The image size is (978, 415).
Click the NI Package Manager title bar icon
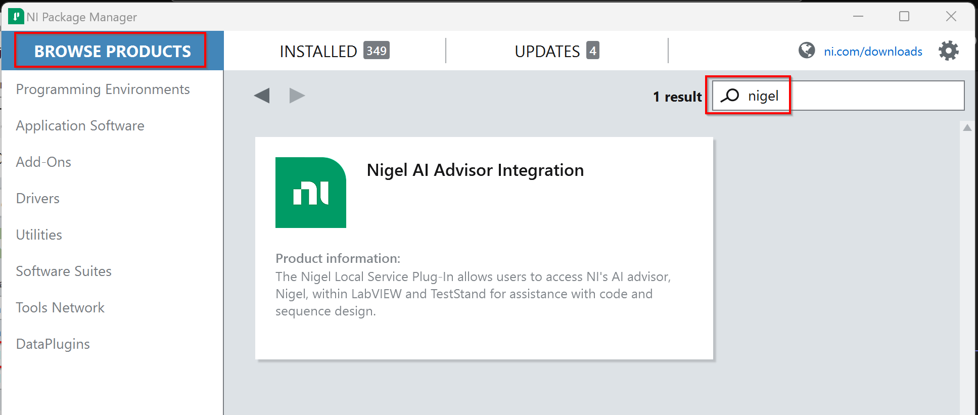16,17
